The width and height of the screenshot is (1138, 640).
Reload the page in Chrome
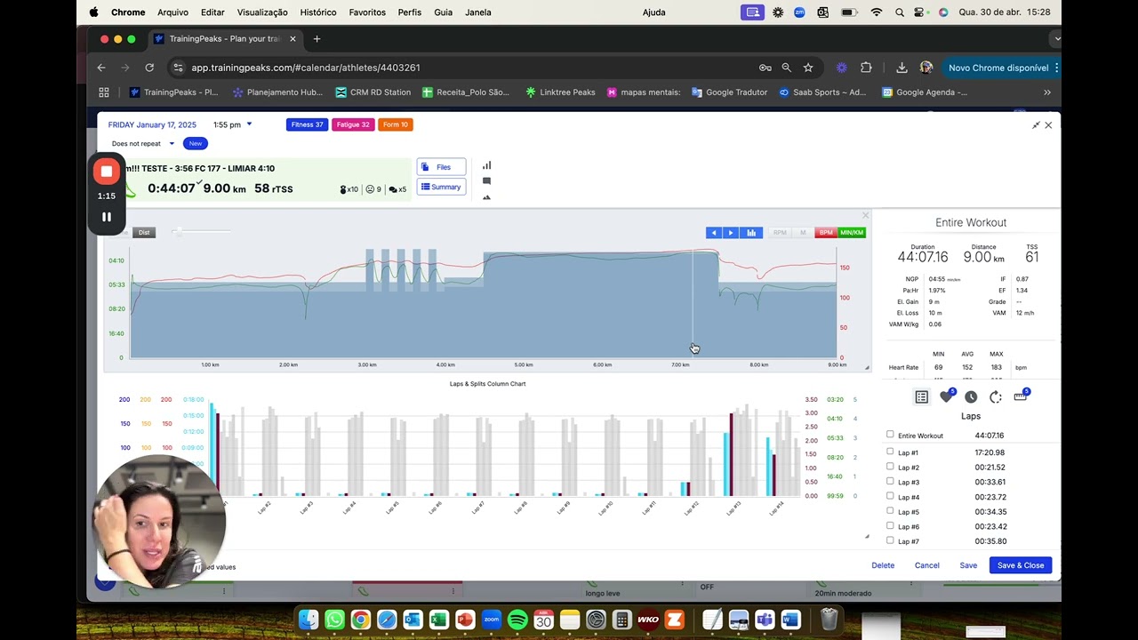[x=149, y=68]
